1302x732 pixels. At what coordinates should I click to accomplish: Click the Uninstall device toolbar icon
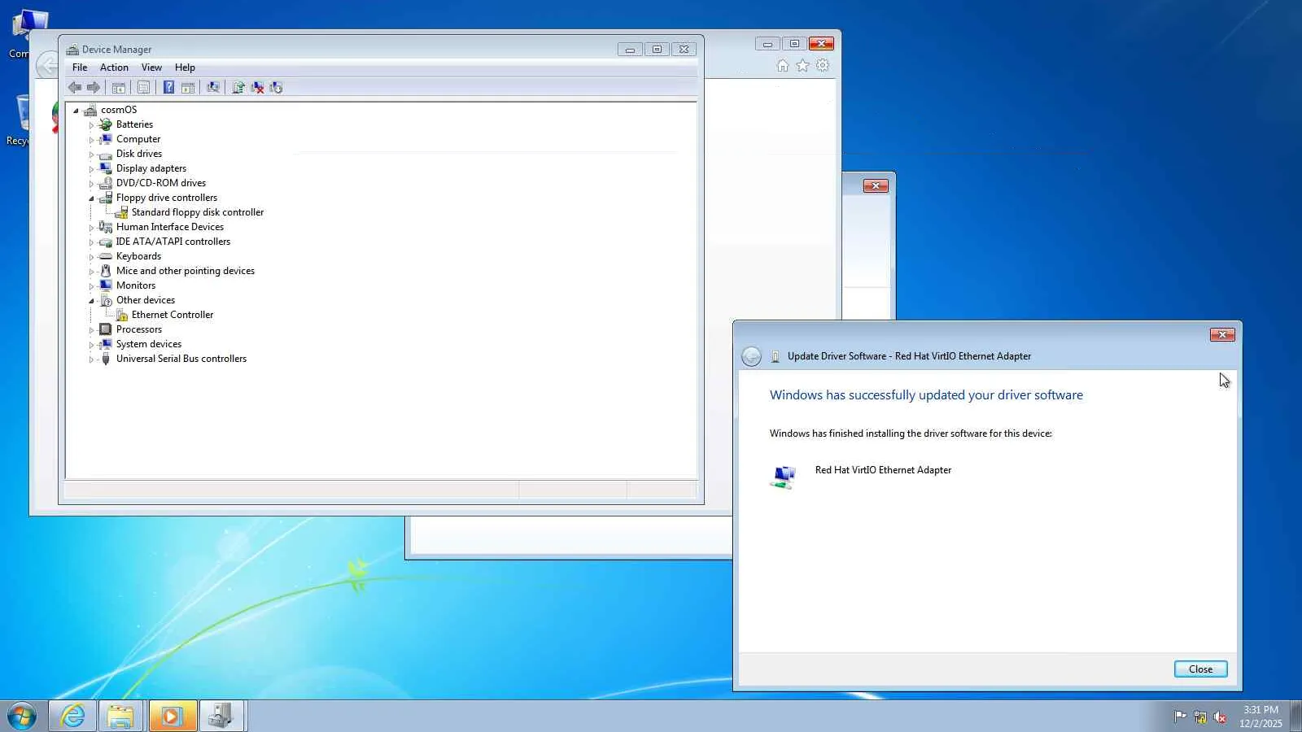coord(257,88)
